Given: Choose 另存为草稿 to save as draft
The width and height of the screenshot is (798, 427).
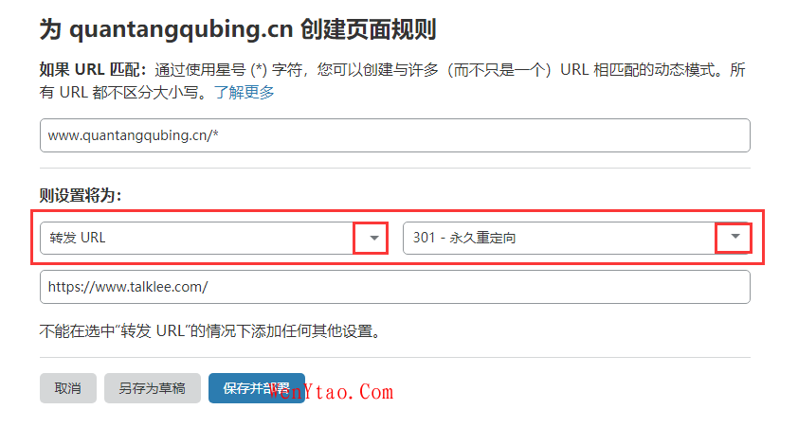Looking at the screenshot, I should coord(153,388).
